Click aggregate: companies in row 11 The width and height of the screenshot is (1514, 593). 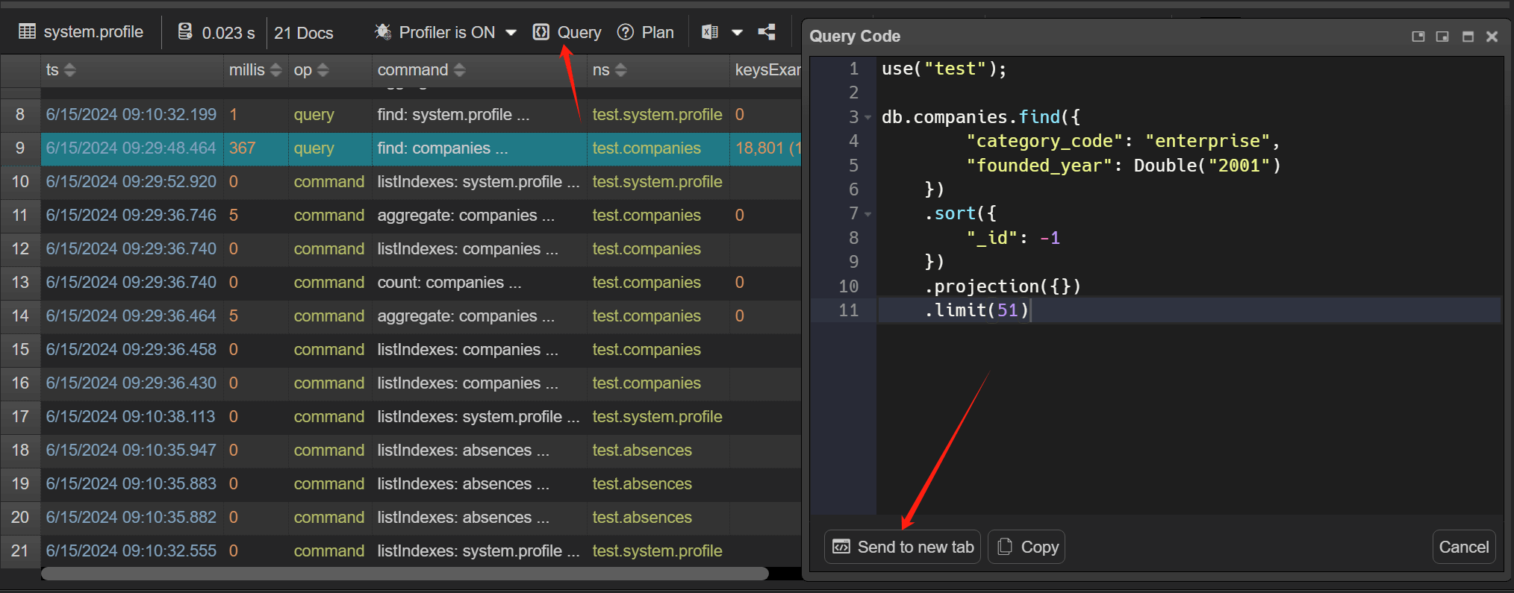point(466,215)
